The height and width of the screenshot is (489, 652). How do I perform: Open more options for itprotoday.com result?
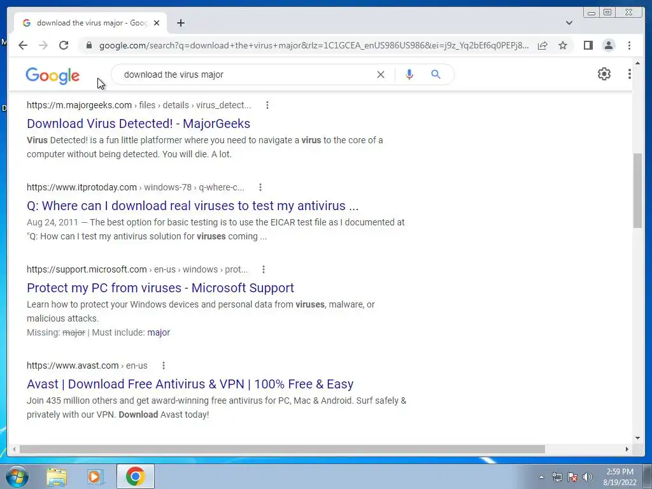260,187
